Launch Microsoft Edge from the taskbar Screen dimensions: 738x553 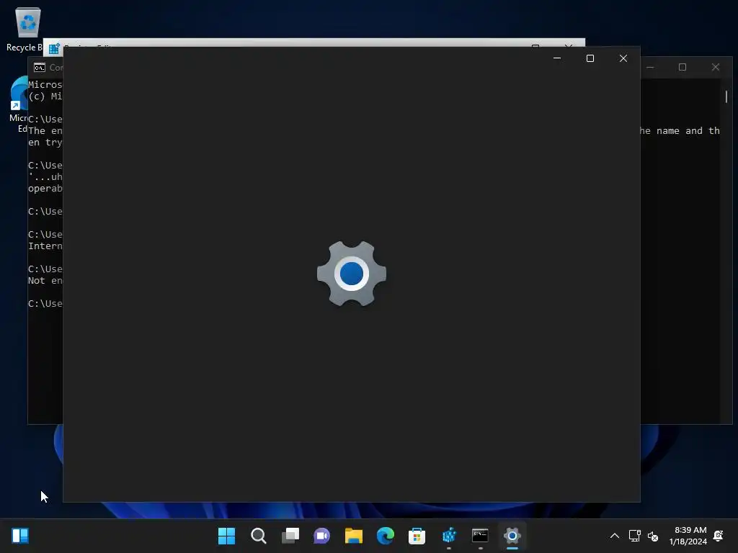tap(385, 536)
